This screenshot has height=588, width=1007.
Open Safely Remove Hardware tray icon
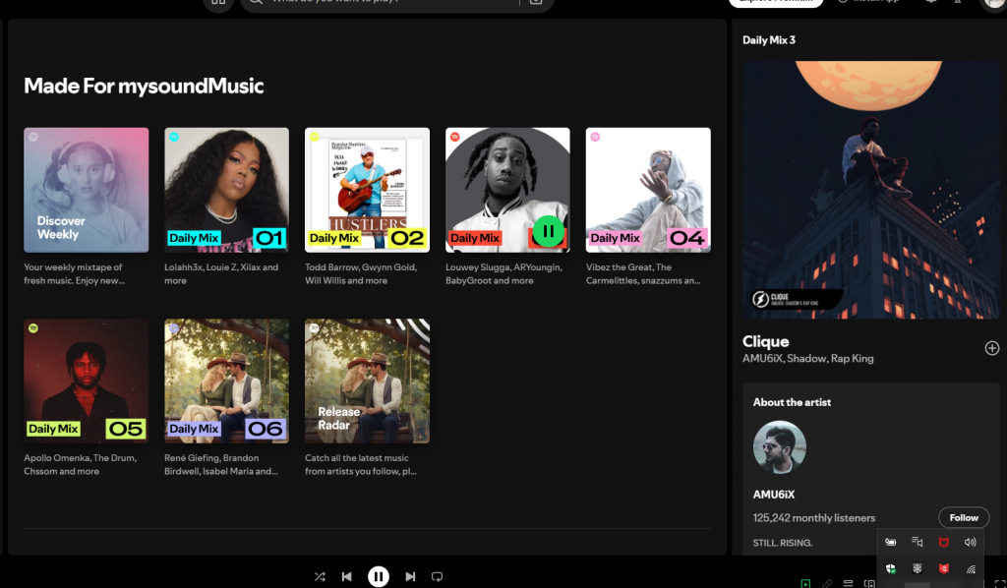tap(891, 543)
